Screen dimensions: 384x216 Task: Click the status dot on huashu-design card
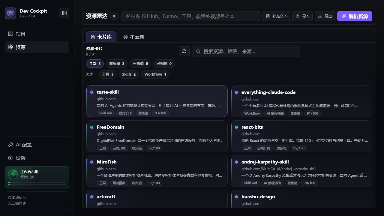click(236, 197)
